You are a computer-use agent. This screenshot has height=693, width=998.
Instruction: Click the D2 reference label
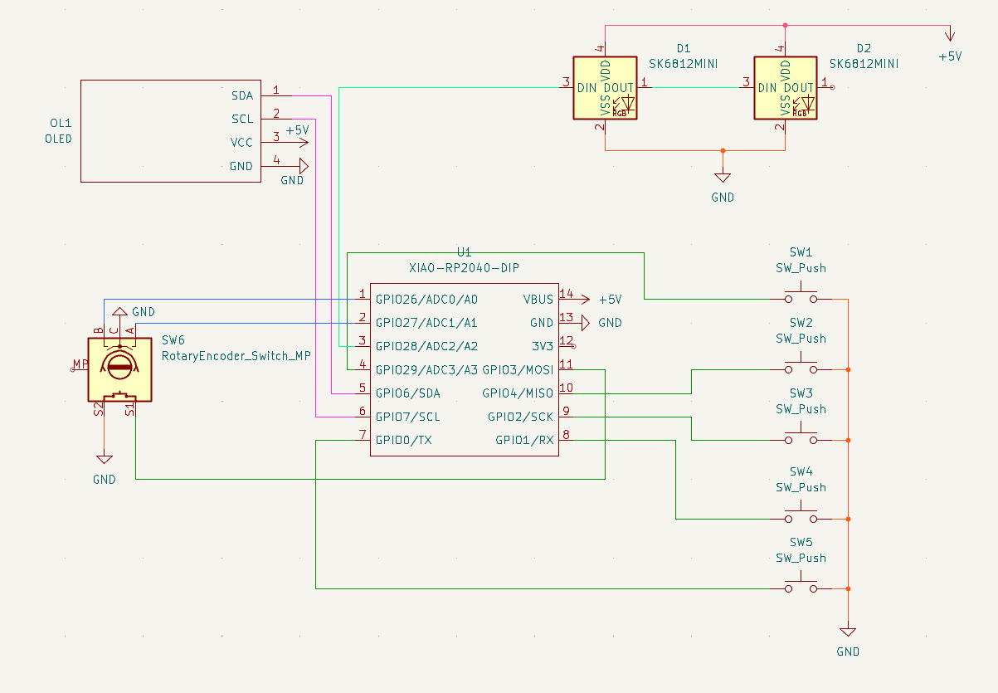point(864,48)
